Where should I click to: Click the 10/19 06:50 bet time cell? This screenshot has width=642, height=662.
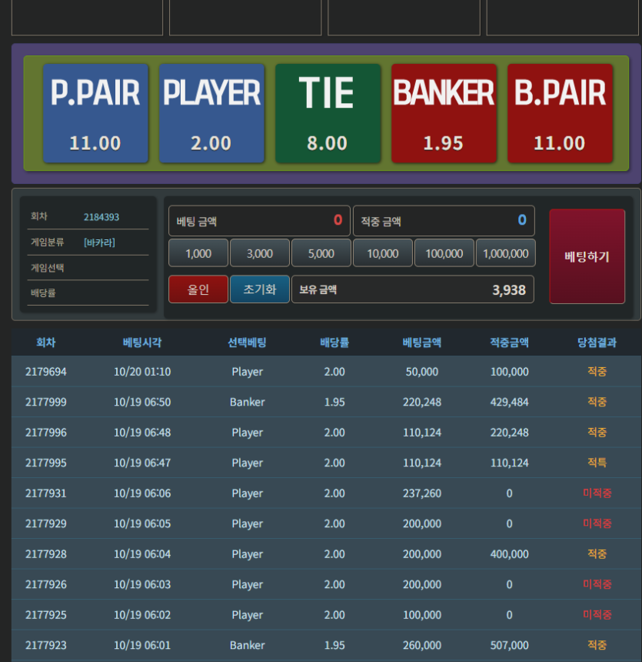click(x=142, y=402)
